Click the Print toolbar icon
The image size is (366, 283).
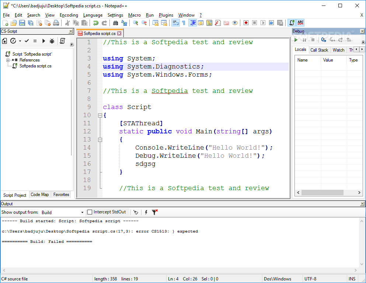[x=56, y=23]
